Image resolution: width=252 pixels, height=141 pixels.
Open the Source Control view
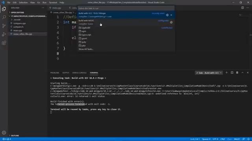[4, 26]
